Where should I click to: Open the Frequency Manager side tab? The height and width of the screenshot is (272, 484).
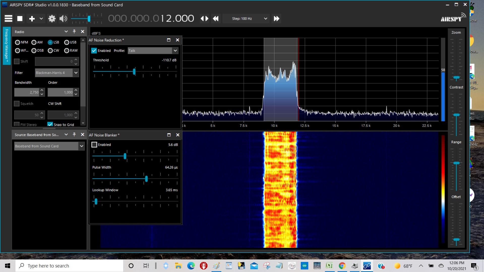(7, 46)
